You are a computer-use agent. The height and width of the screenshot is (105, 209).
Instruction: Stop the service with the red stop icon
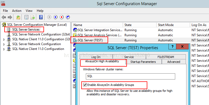click(62, 17)
